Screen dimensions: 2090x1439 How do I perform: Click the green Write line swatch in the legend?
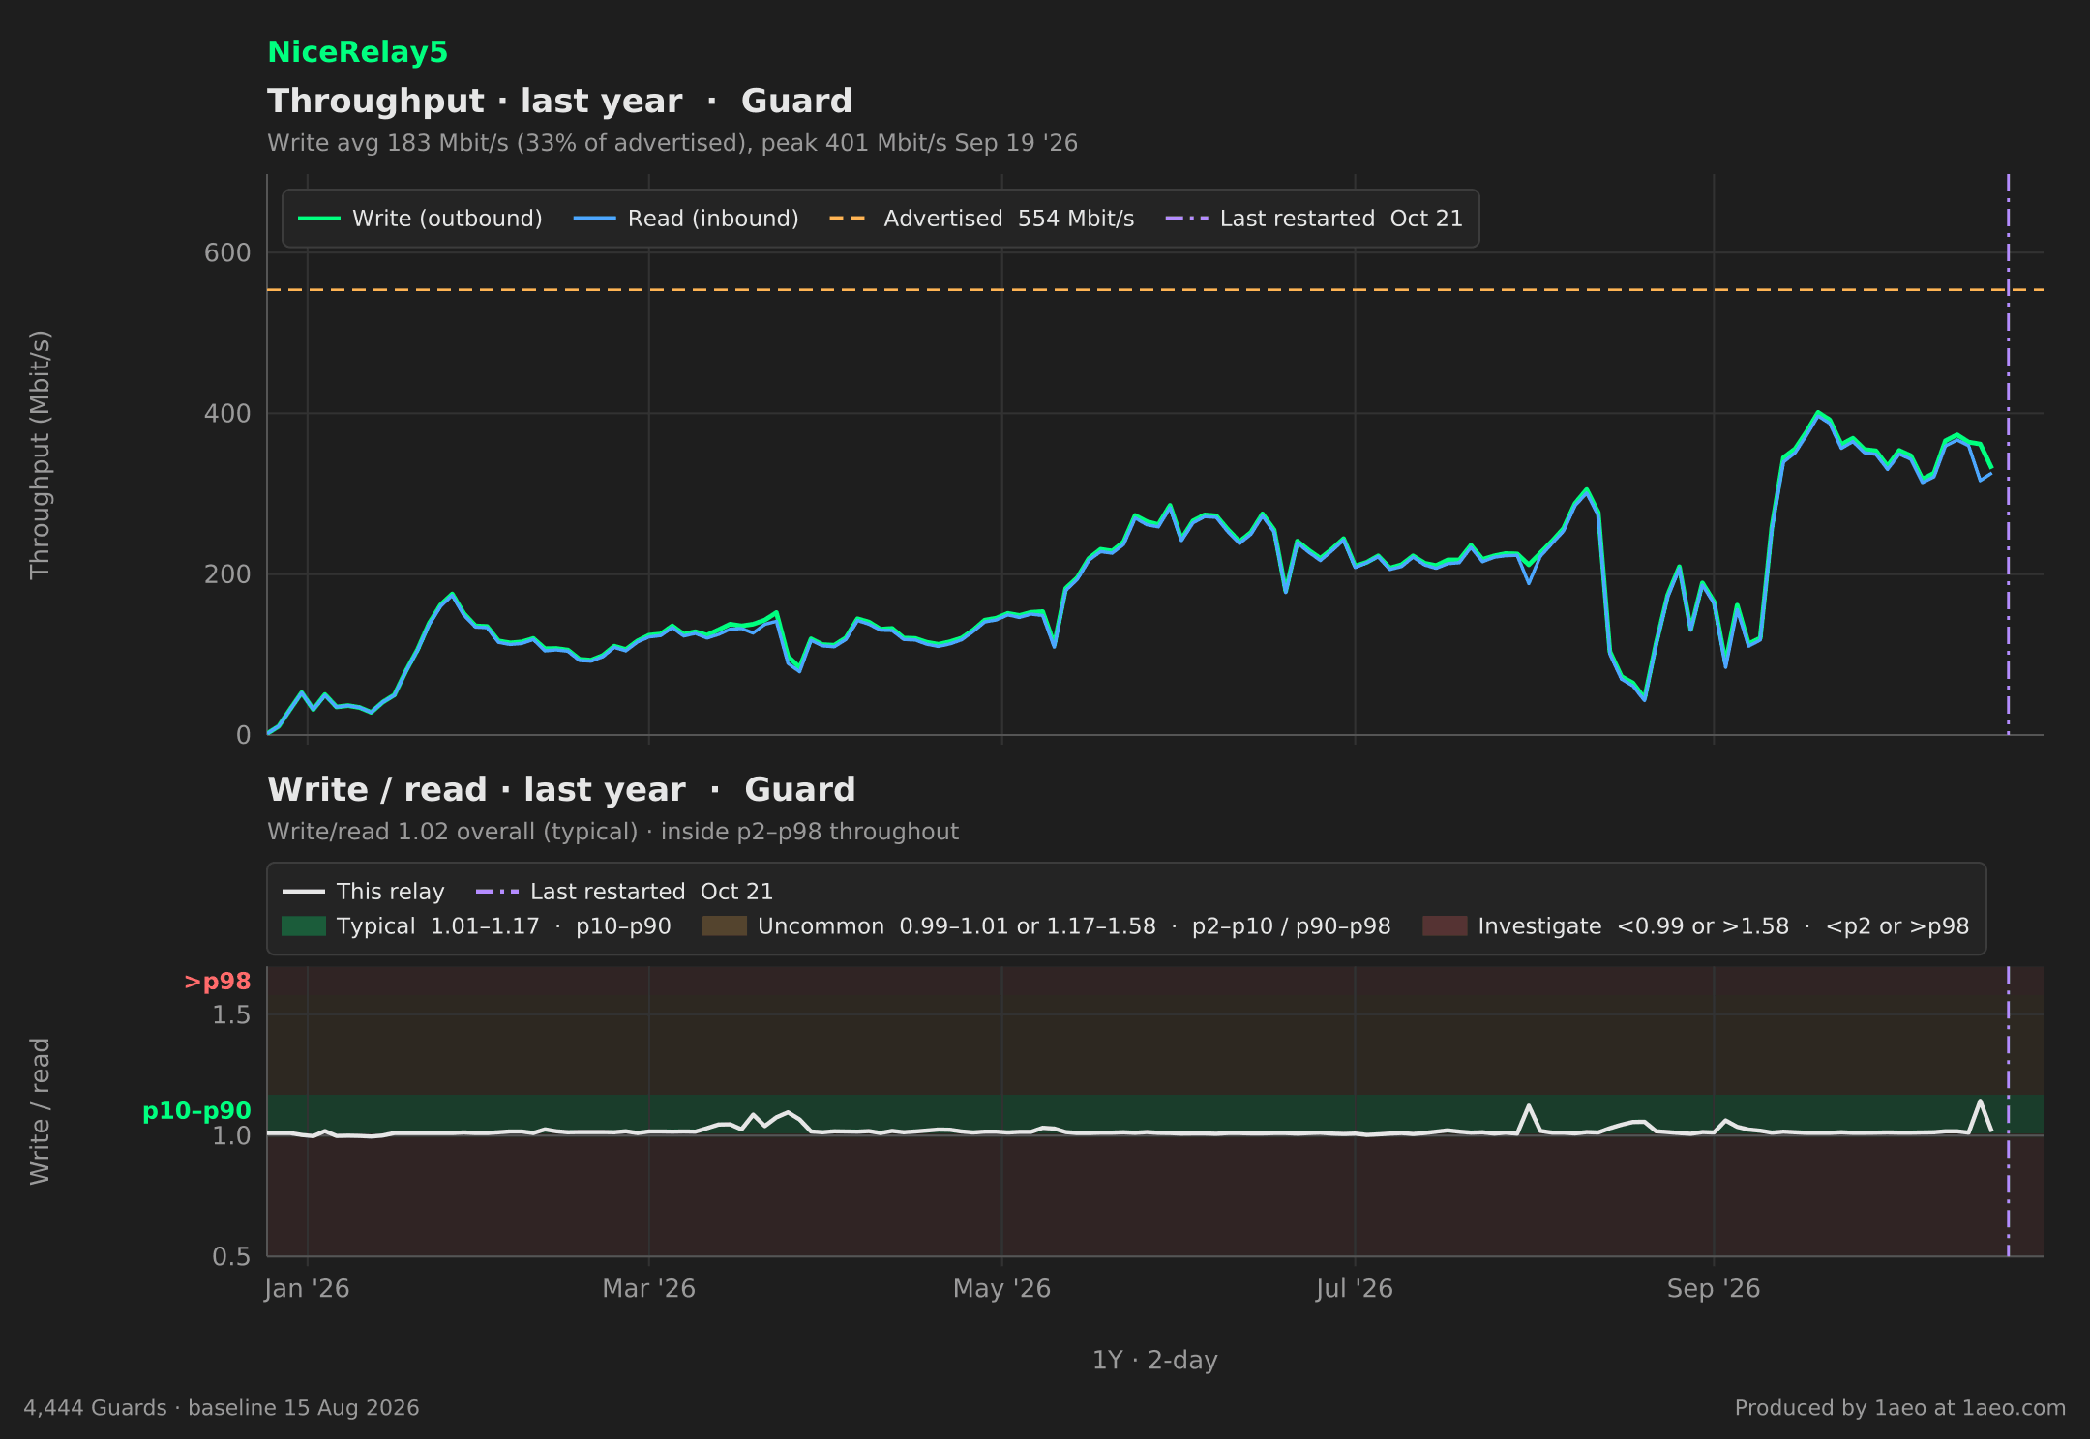(319, 219)
